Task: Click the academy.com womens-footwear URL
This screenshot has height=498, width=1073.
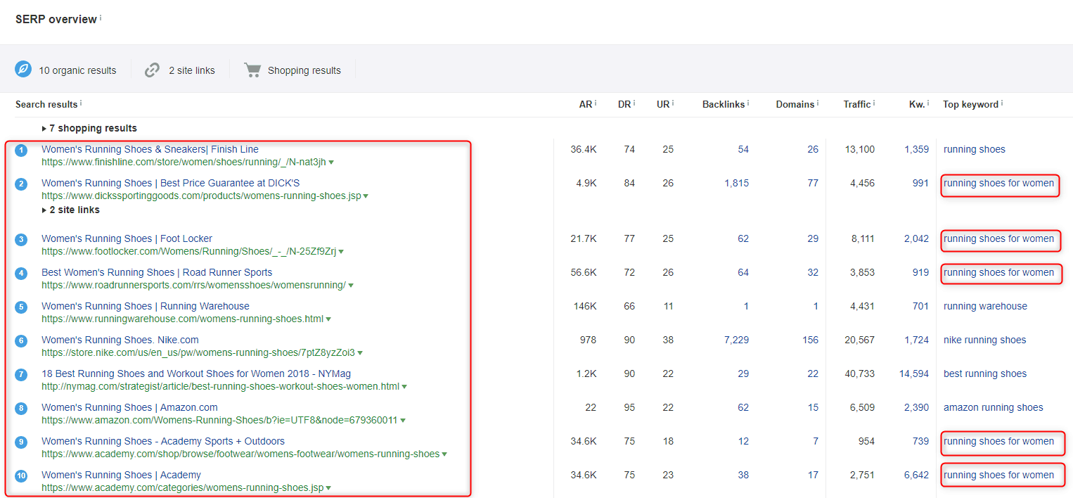Action: (x=240, y=454)
